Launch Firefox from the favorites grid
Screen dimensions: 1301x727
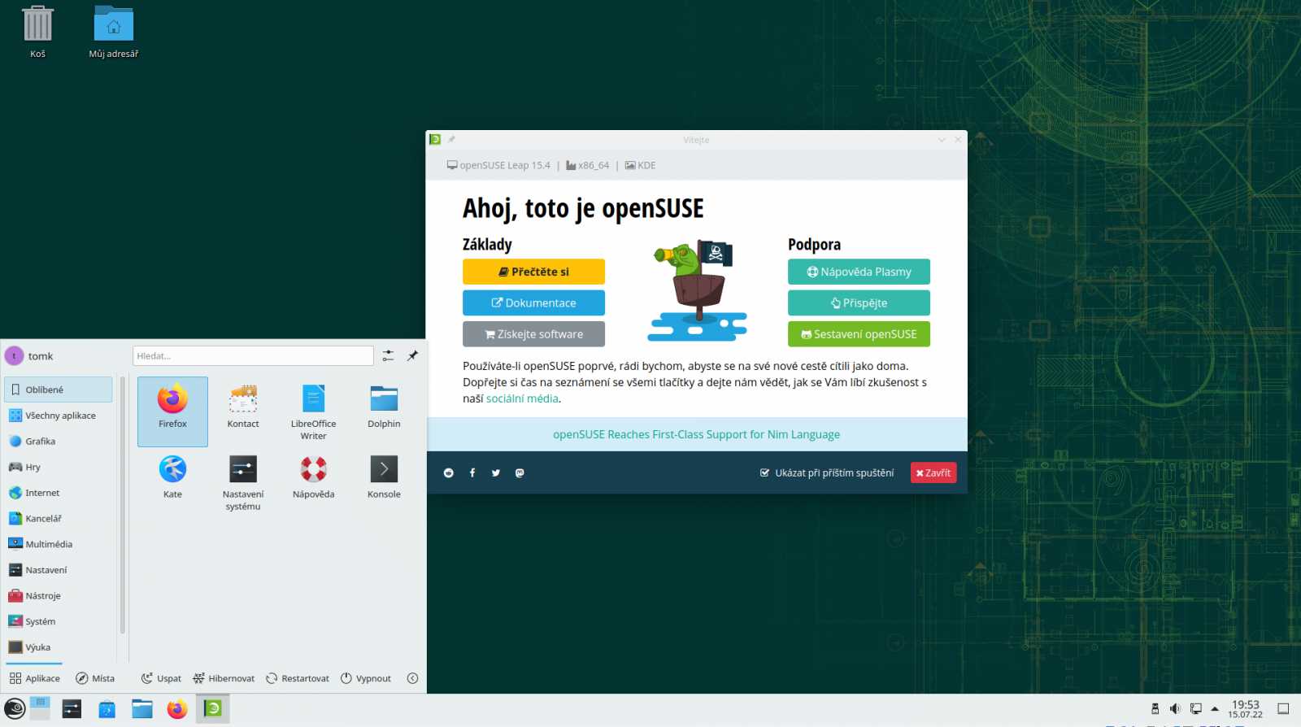172,411
